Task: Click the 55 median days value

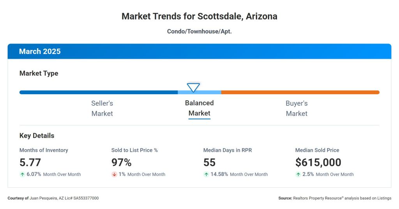Action: point(209,162)
